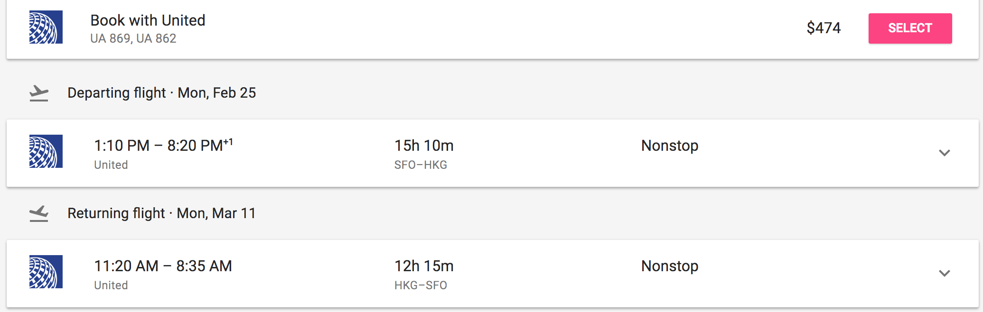Click flight numbers UA 869, UA 862

133,38
